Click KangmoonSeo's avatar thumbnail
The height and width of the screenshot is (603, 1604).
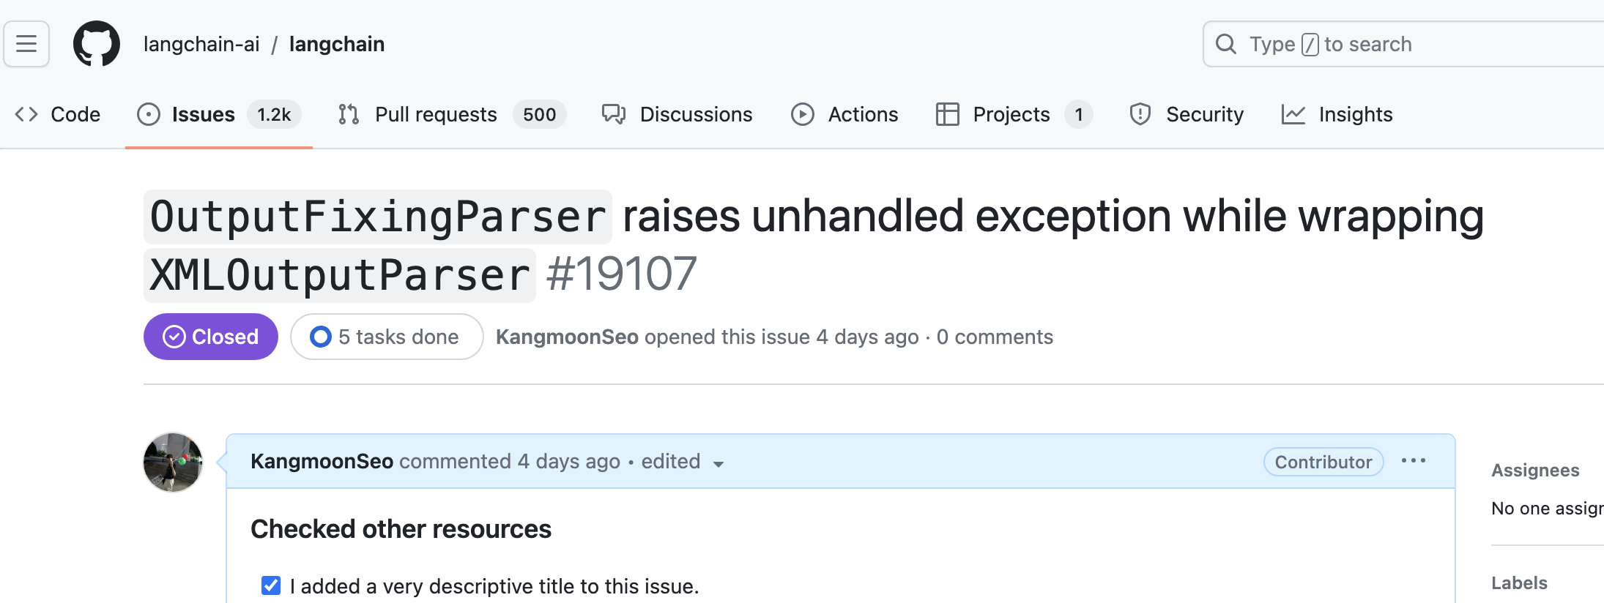click(x=172, y=462)
